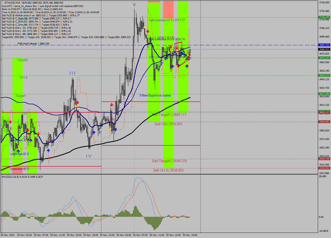
Task: Click the green Target2 label
Action: pyautogui.click(x=22, y=60)
